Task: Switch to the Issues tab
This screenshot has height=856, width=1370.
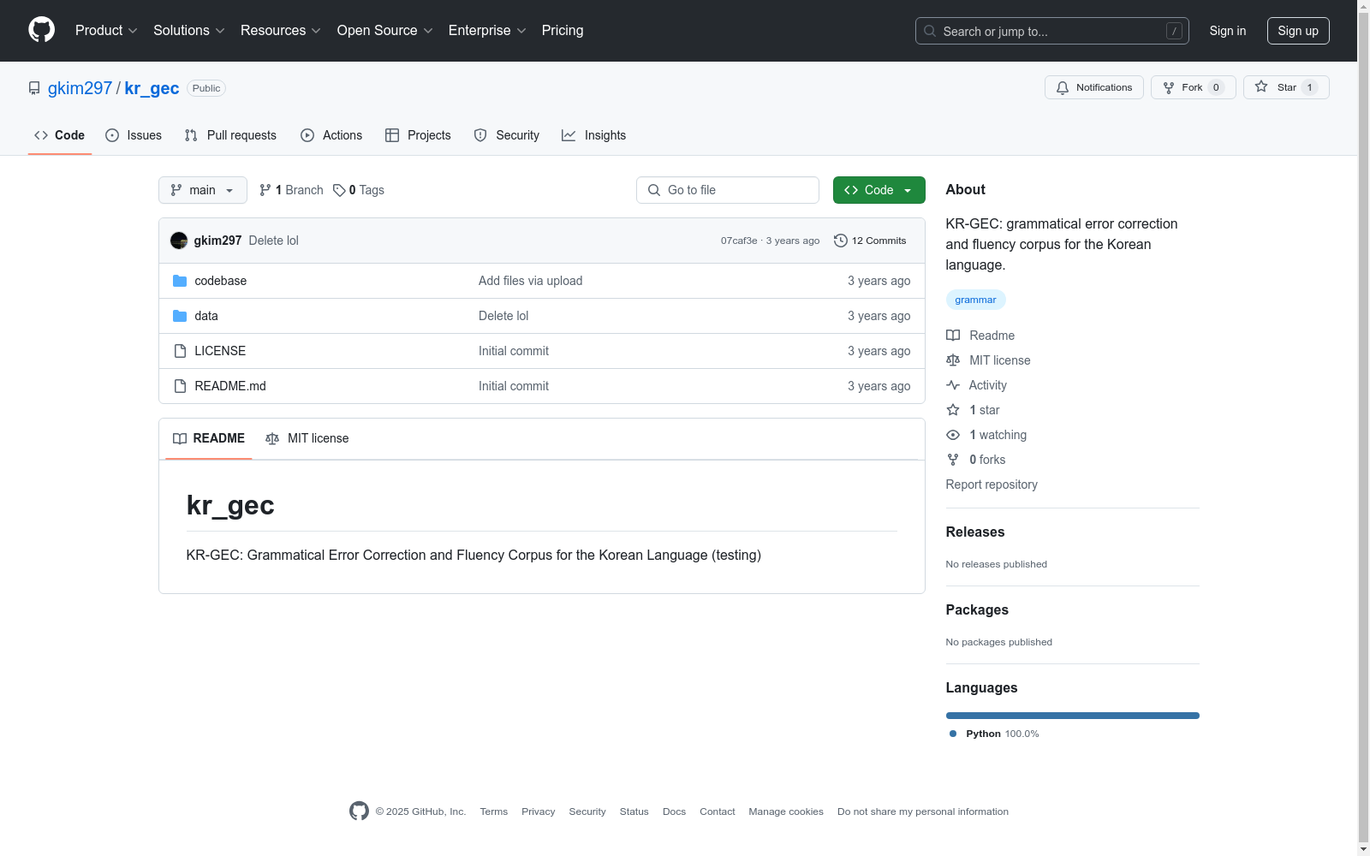Action: pyautogui.click(x=134, y=135)
